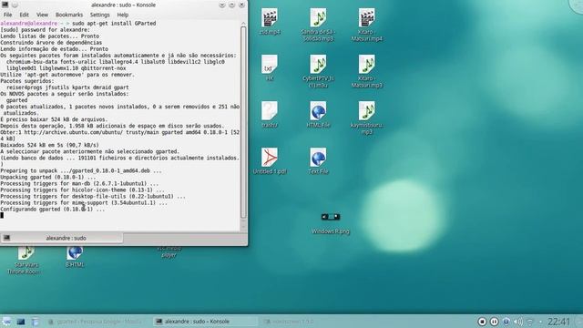This screenshot has width=583, height=328.
Task: Open the application launcher in the taskbar
Action: [x=6, y=322]
